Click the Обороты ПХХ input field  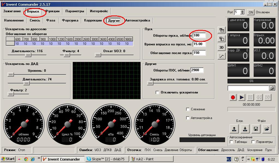[197, 70]
